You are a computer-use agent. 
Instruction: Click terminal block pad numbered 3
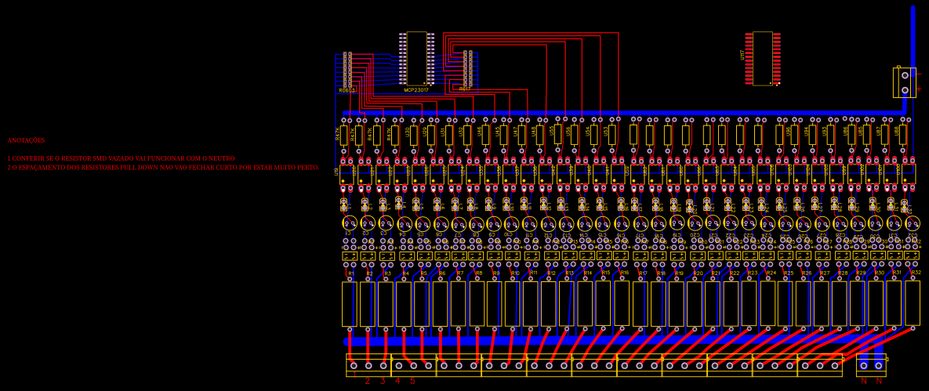pos(383,365)
